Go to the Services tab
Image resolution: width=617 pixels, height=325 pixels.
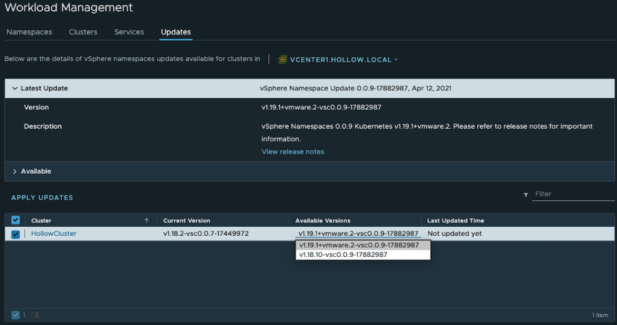pyautogui.click(x=129, y=32)
